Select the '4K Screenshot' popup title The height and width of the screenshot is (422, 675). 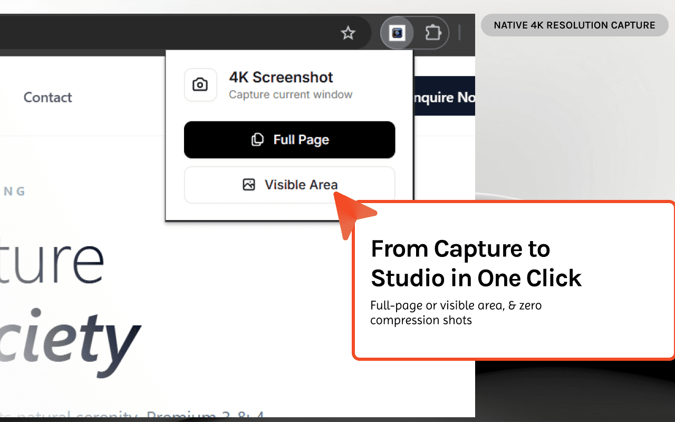[281, 78]
